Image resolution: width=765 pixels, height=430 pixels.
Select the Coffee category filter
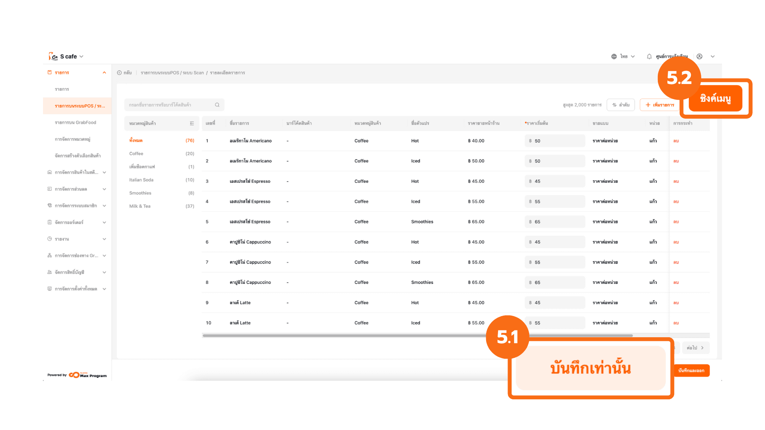[136, 154]
